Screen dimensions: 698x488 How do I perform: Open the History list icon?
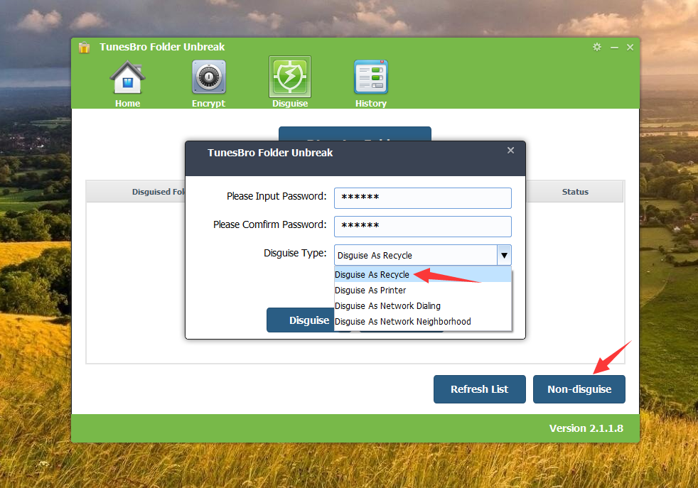coord(370,78)
